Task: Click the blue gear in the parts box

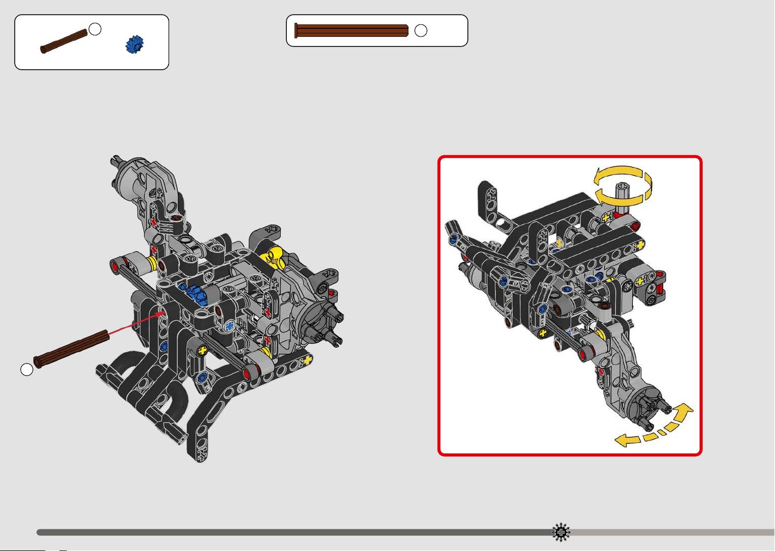Action: 135,44
